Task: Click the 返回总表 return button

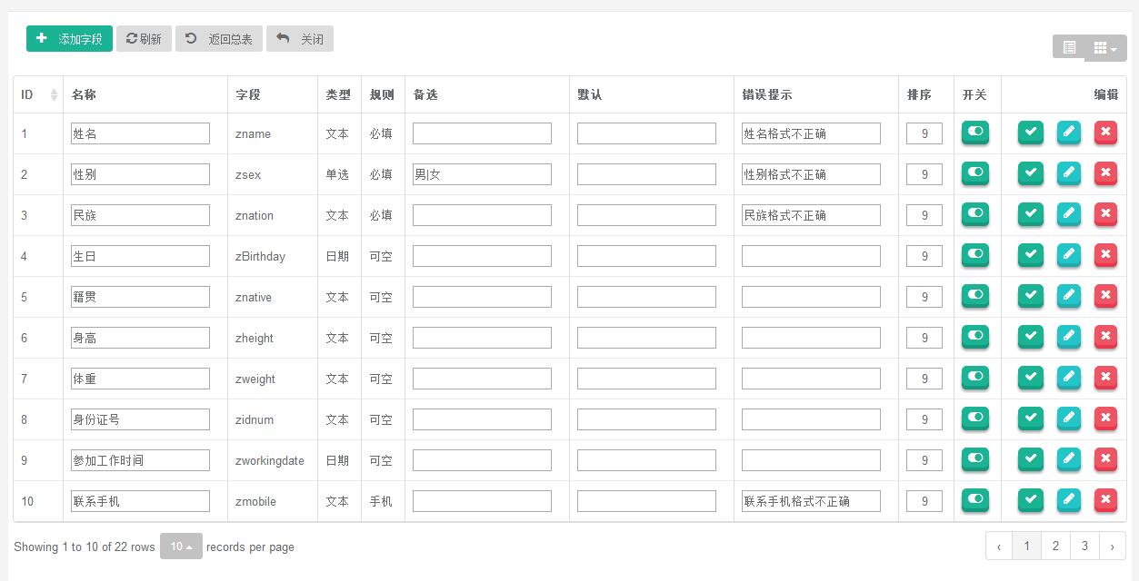Action: point(219,39)
